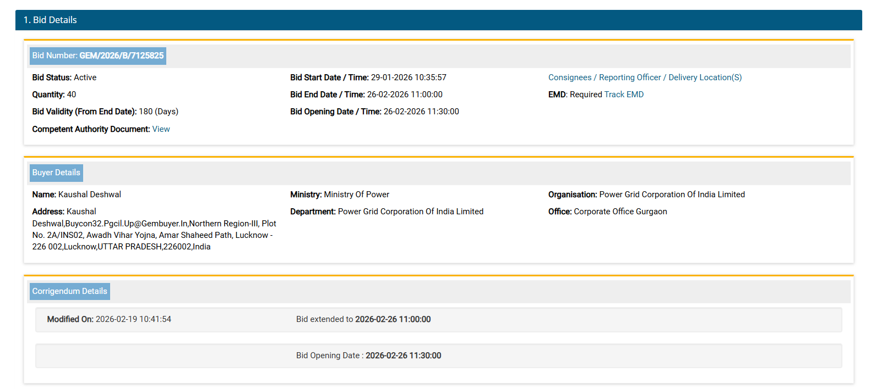Viewport: 876px width, 389px height.
Task: Click the Track EMD link
Action: coord(623,95)
